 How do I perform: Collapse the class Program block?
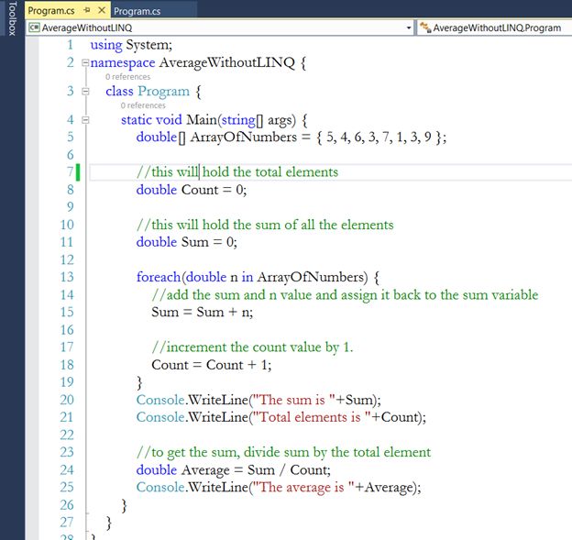[85, 92]
